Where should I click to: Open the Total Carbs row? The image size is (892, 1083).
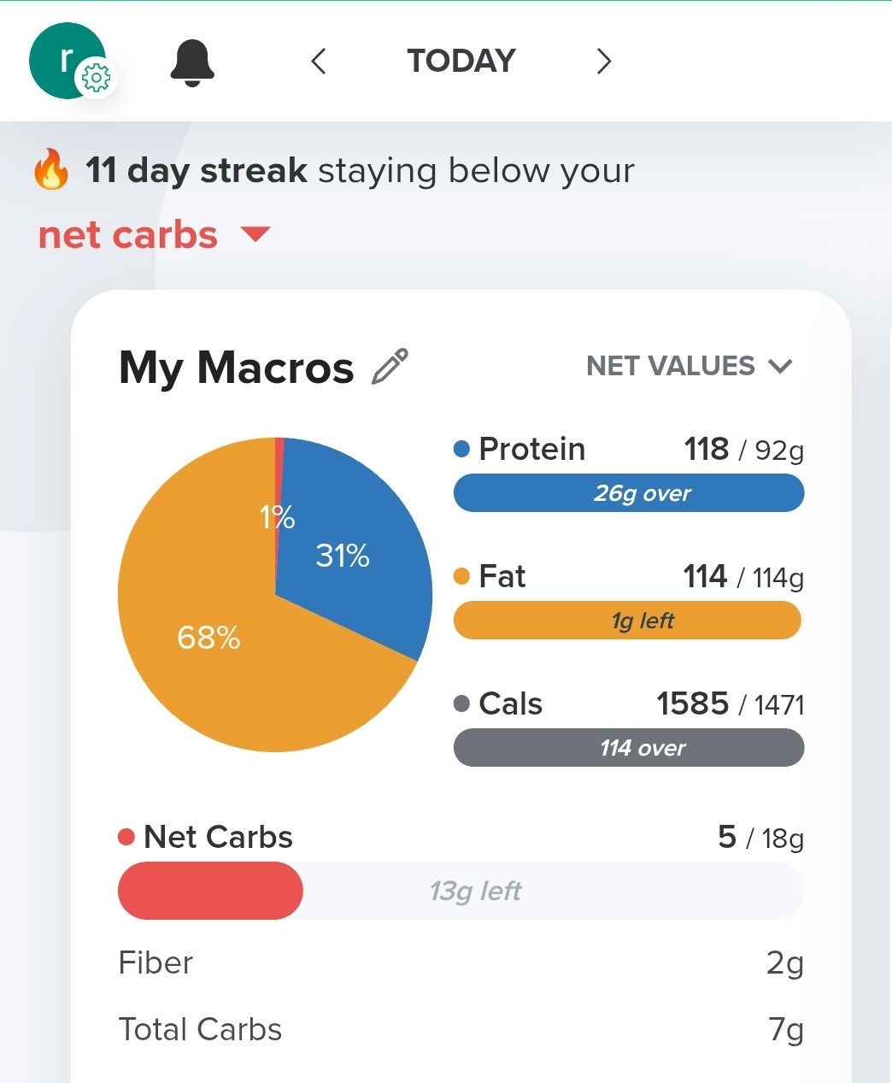point(461,1029)
